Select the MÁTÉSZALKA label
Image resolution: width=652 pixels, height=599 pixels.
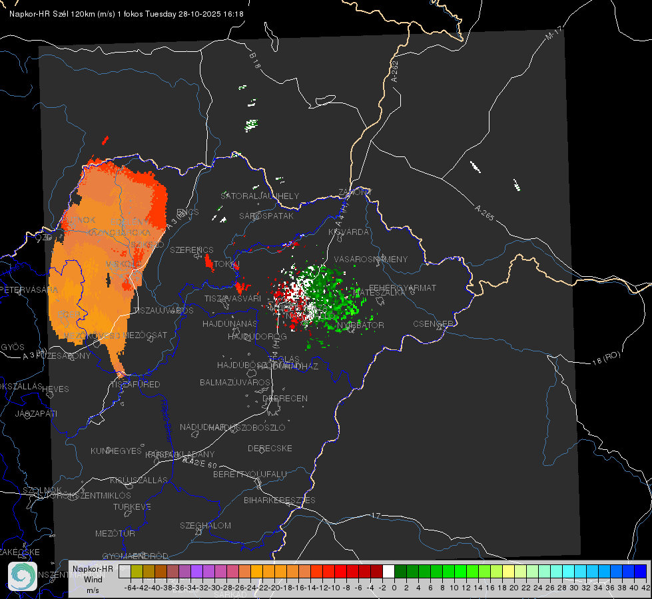(x=378, y=293)
